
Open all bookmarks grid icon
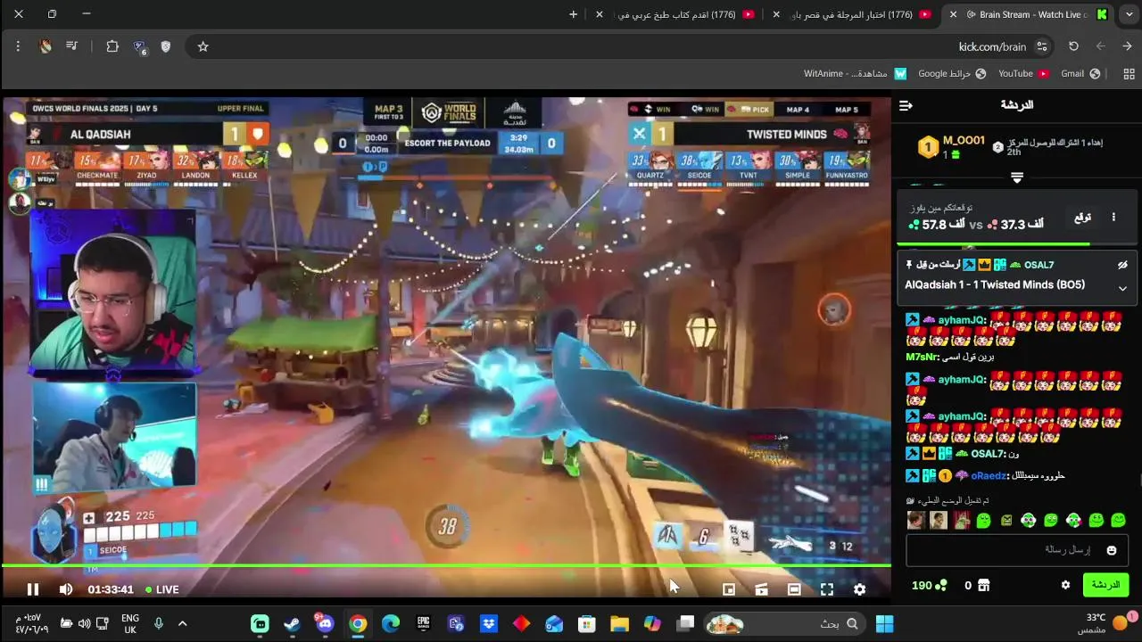(1129, 74)
